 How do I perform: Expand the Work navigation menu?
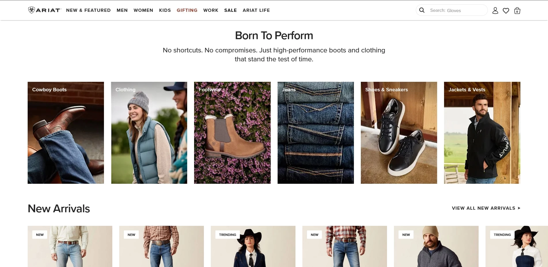pos(211,10)
